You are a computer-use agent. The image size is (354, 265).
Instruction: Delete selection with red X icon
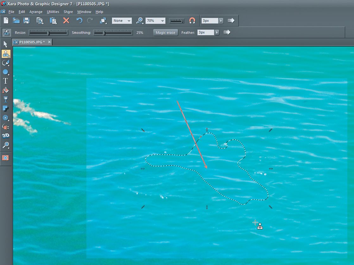[66, 21]
